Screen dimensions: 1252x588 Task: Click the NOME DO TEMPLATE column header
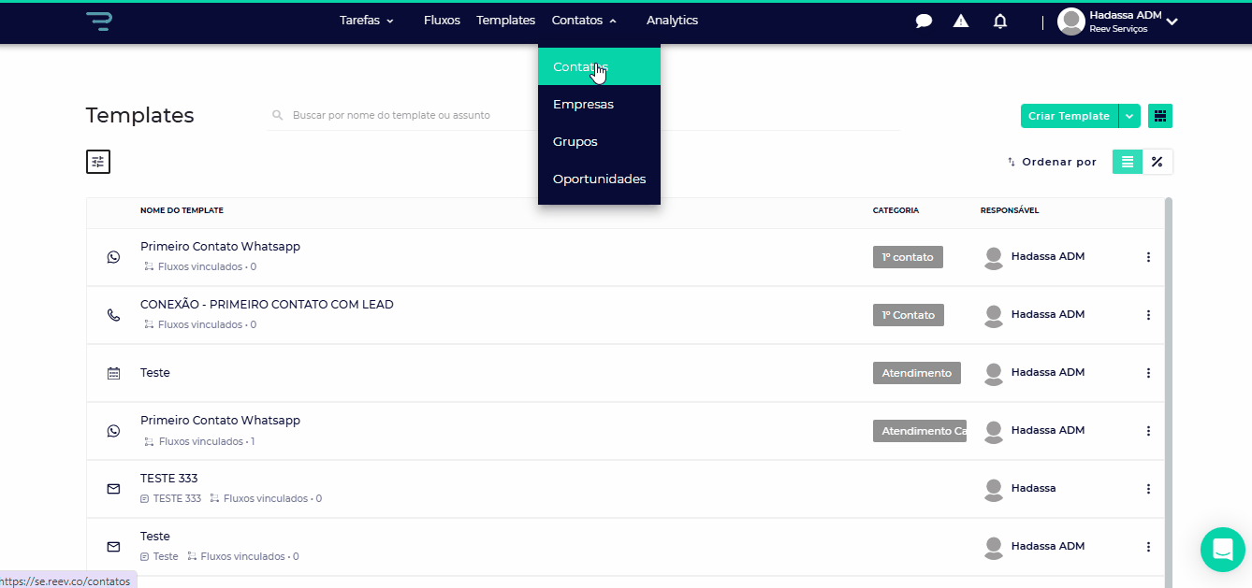point(182,210)
